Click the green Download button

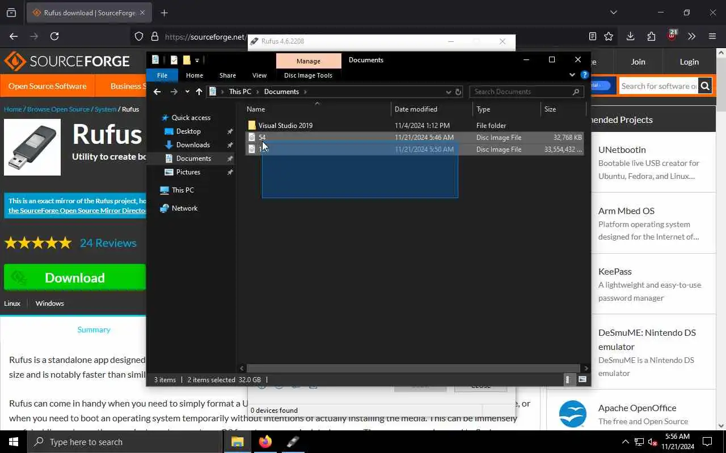point(75,278)
